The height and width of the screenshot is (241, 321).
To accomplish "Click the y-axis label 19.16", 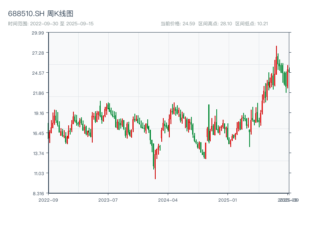I will (39, 113).
